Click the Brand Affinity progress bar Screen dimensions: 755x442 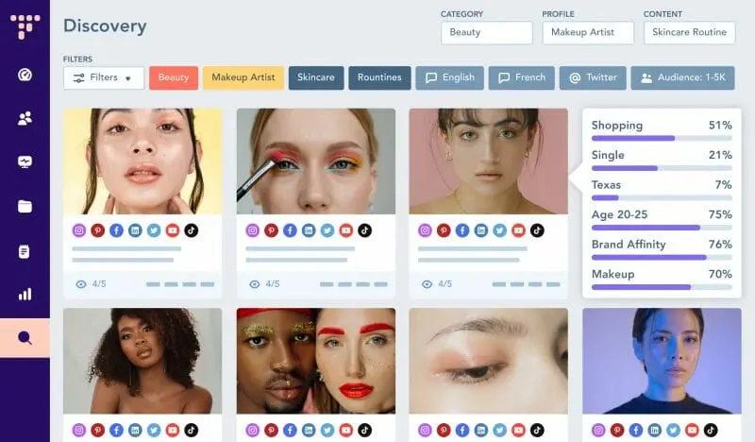[x=662, y=257]
